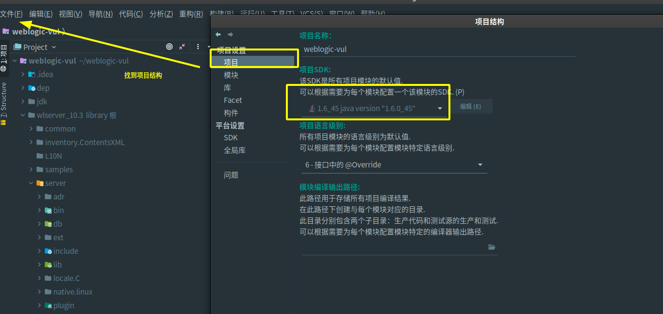Screen dimensions: 663x314
Task: Collapse the server folder in tree
Action: point(31,183)
